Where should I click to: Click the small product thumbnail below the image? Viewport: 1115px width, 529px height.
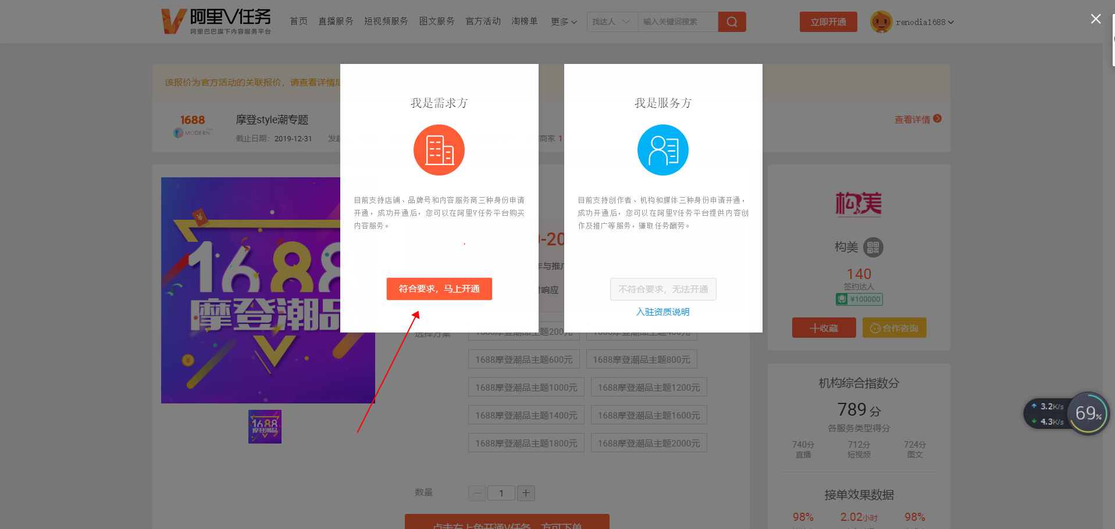(x=265, y=427)
